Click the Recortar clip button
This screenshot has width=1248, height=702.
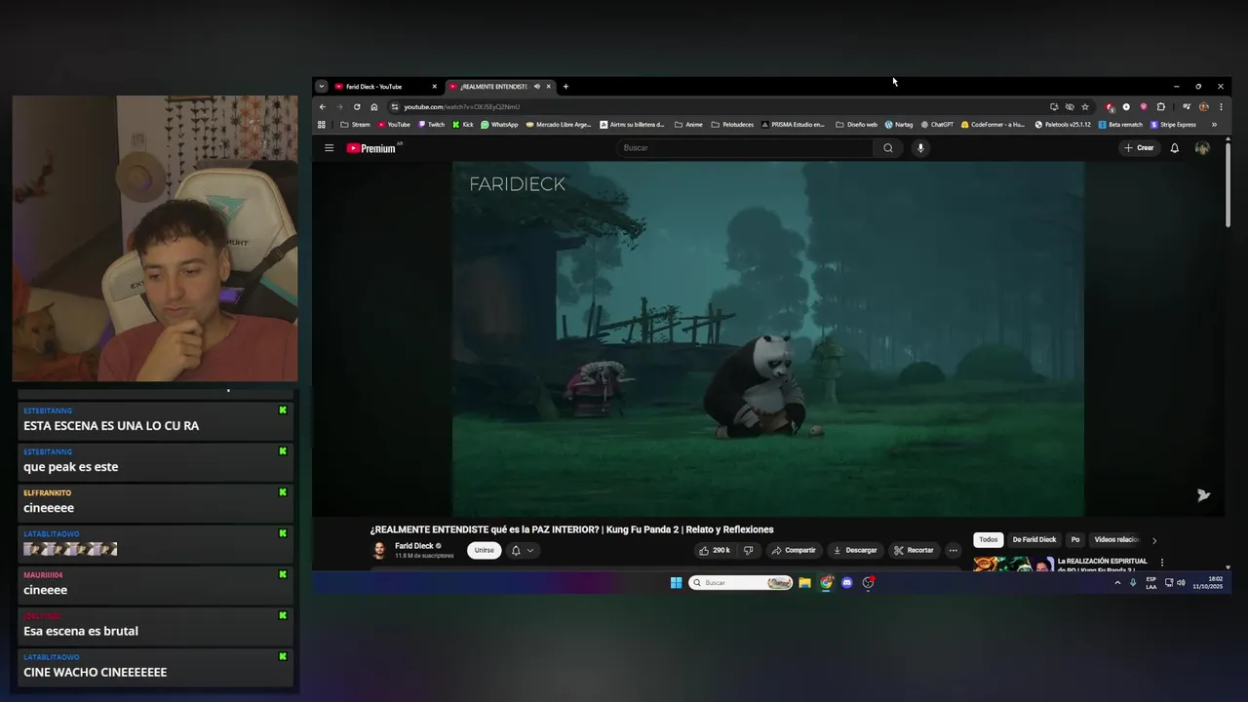[x=915, y=550]
